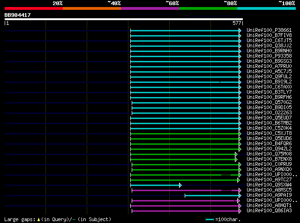The image size is (300, 223).
Task: Select the UniRef100_B3TLY7 label
Action: 269,92
